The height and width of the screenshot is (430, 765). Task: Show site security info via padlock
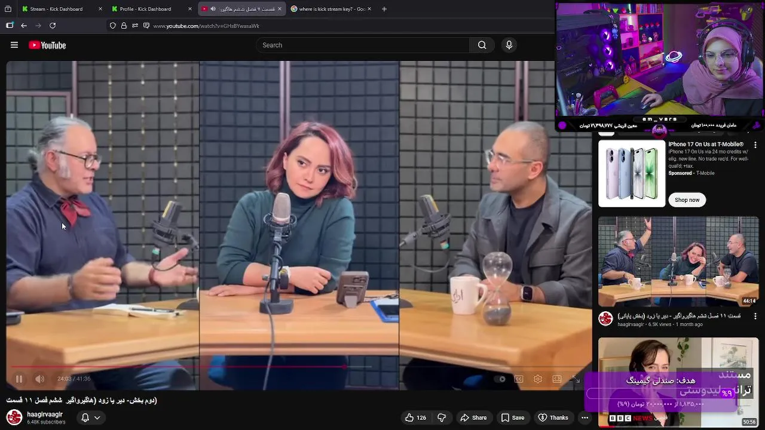click(x=124, y=26)
